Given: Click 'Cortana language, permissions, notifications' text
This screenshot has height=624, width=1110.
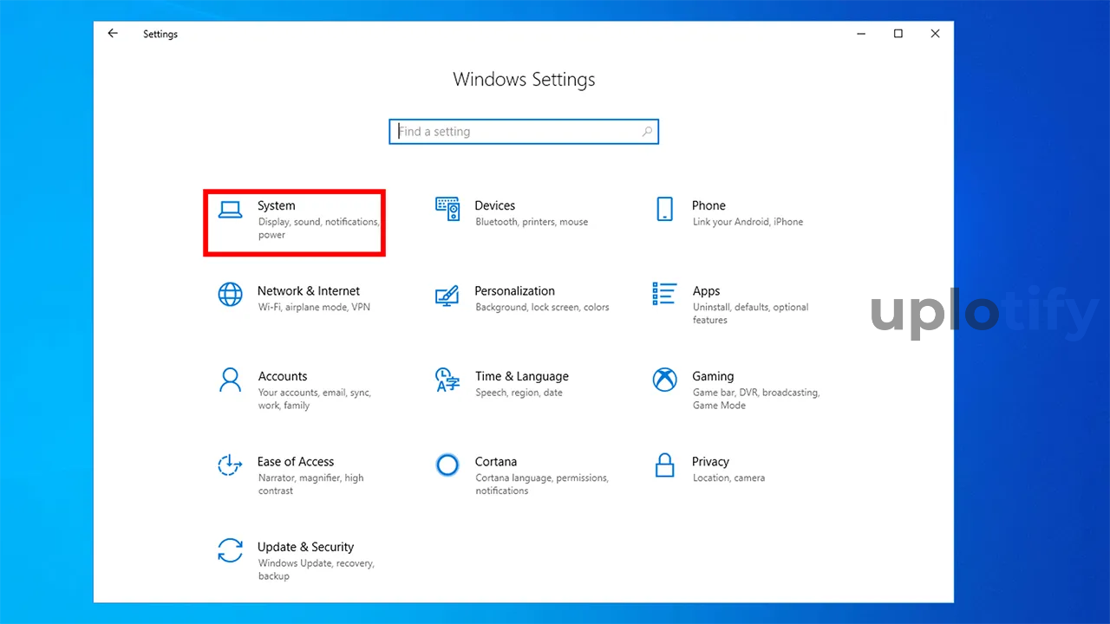Looking at the screenshot, I should point(542,484).
